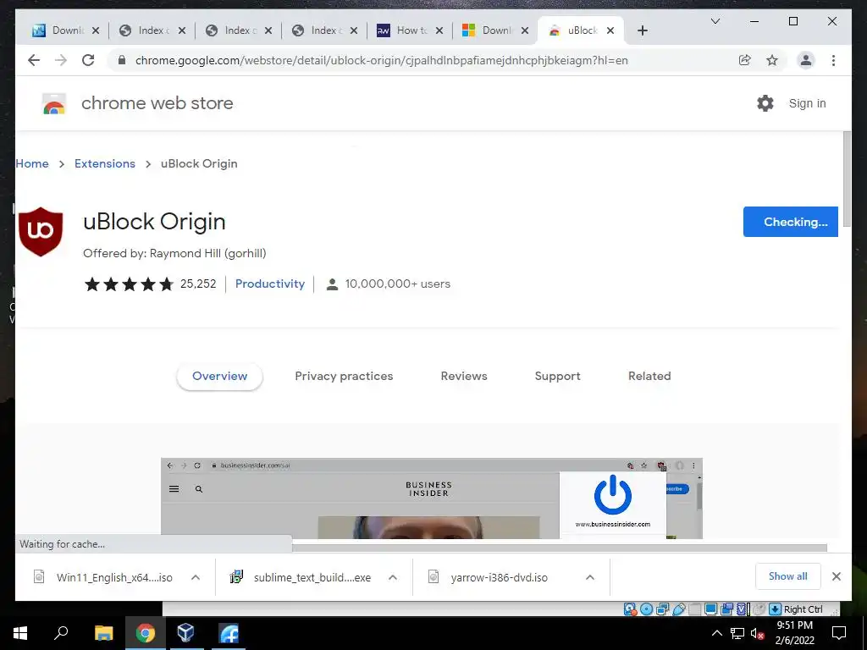Image resolution: width=867 pixels, height=650 pixels.
Task: Expand sublime_text_build exe download options
Action: [x=393, y=577]
